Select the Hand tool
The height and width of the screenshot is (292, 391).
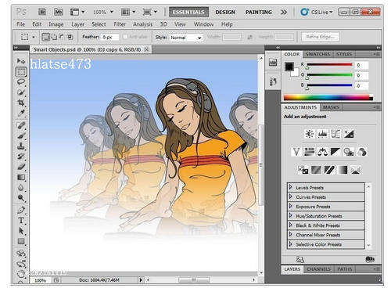21,273
